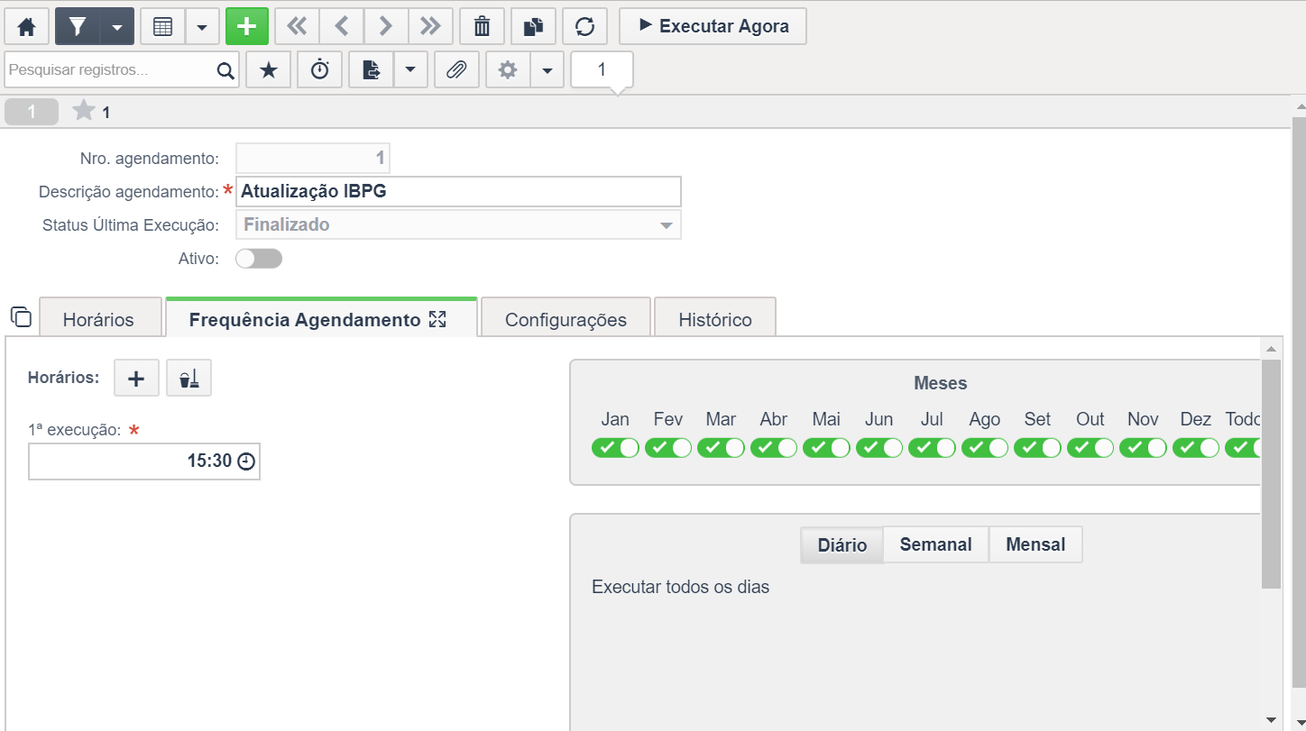This screenshot has width=1306, height=731.
Task: Add a new record with green plus
Action: (x=247, y=27)
